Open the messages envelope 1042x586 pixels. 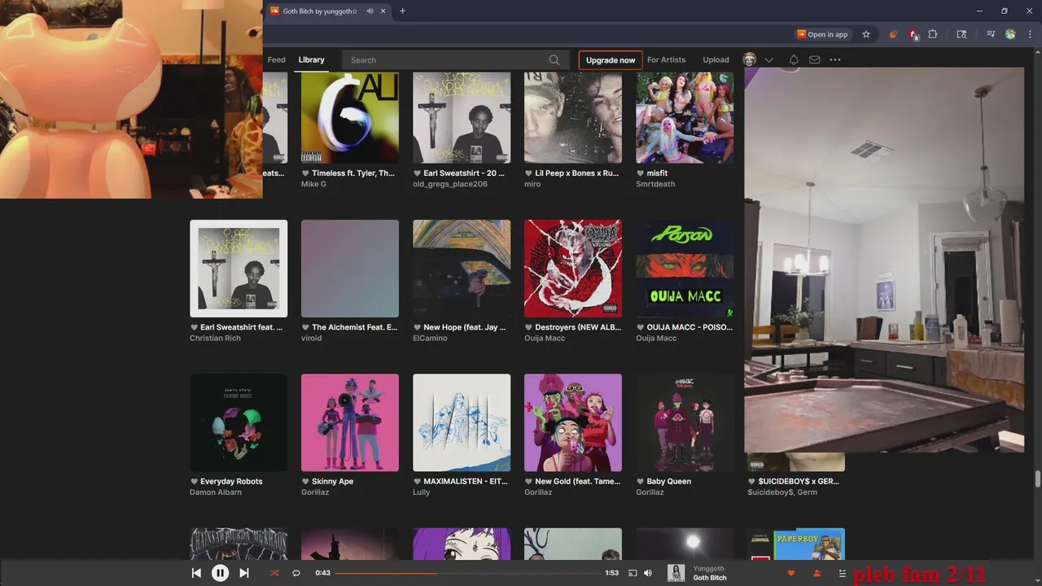[x=814, y=59]
